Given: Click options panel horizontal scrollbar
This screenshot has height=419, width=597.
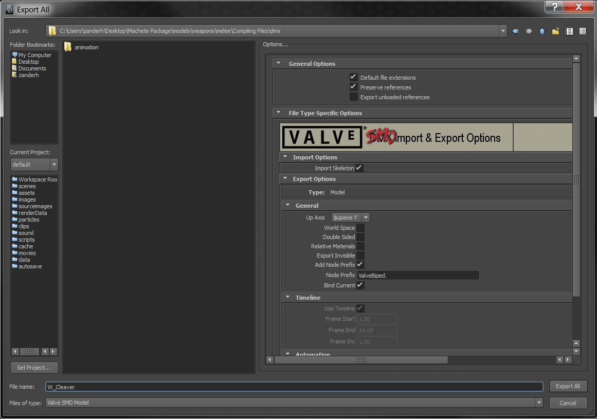Looking at the screenshot, I should (361, 360).
